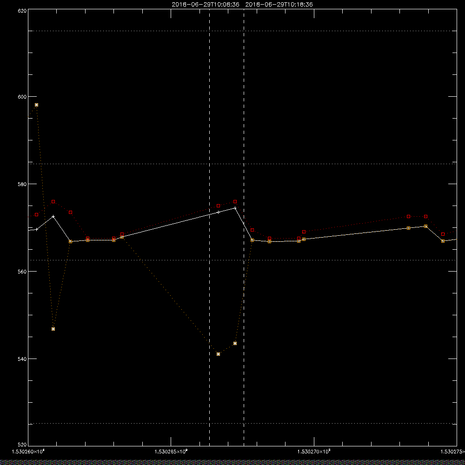Screen dimensions: 465x465
Task: Select the orange data point near 543
Action: [235, 344]
